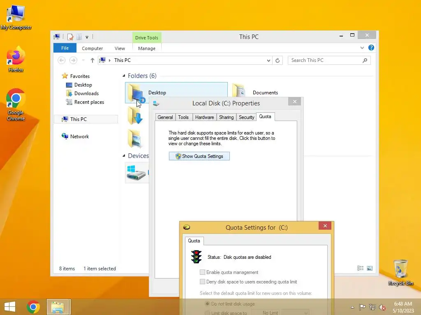Click breadcrumb arrow before This PC
The height and width of the screenshot is (315, 421).
coord(109,60)
